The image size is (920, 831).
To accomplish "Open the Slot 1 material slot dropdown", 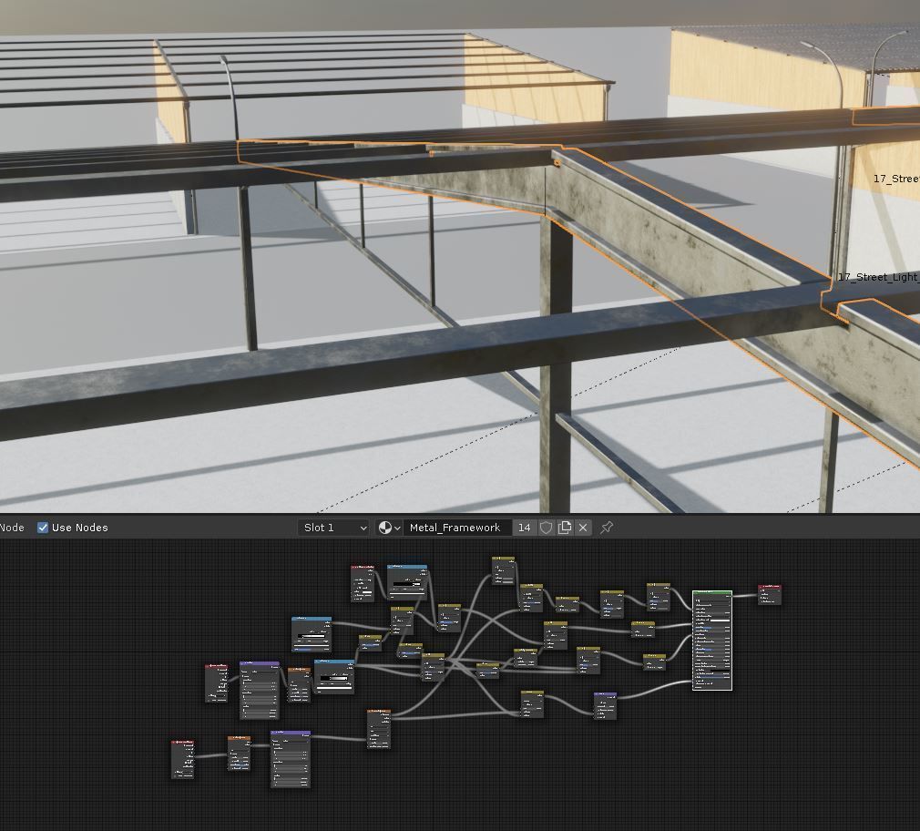I will point(334,528).
